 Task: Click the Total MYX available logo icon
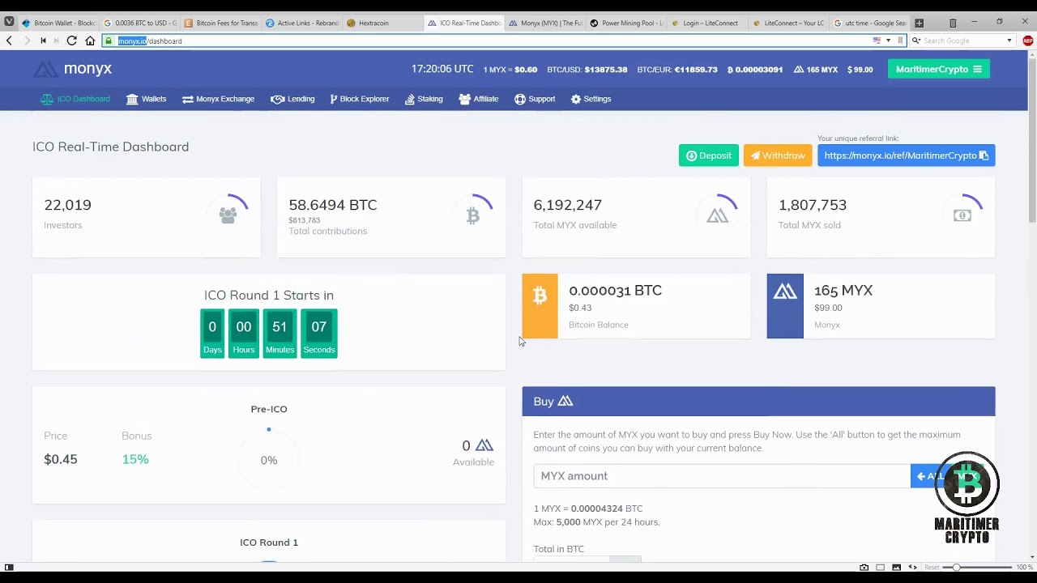(718, 215)
